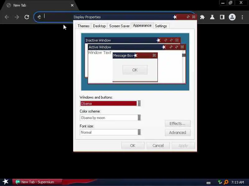Viewport: 249px width, 186px height.
Task: Close the New Tab browser tab
Action: point(72,5)
